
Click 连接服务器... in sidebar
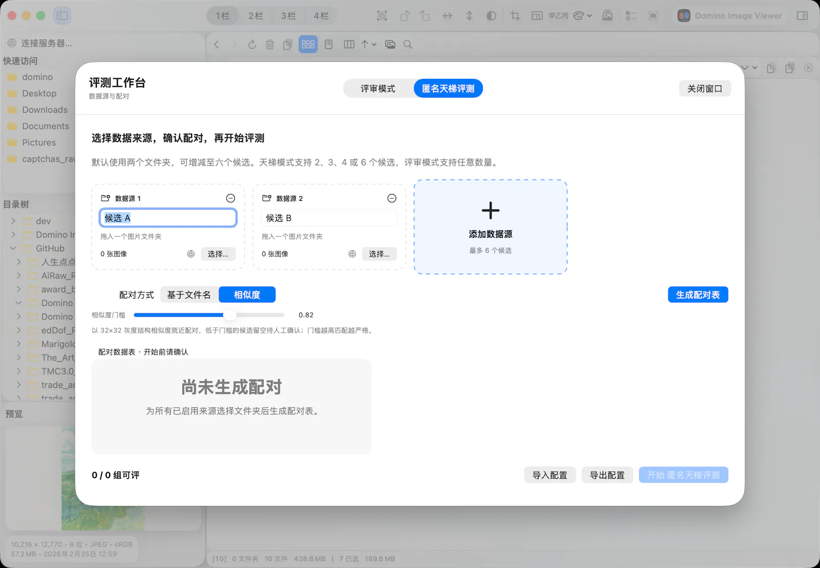(40, 43)
